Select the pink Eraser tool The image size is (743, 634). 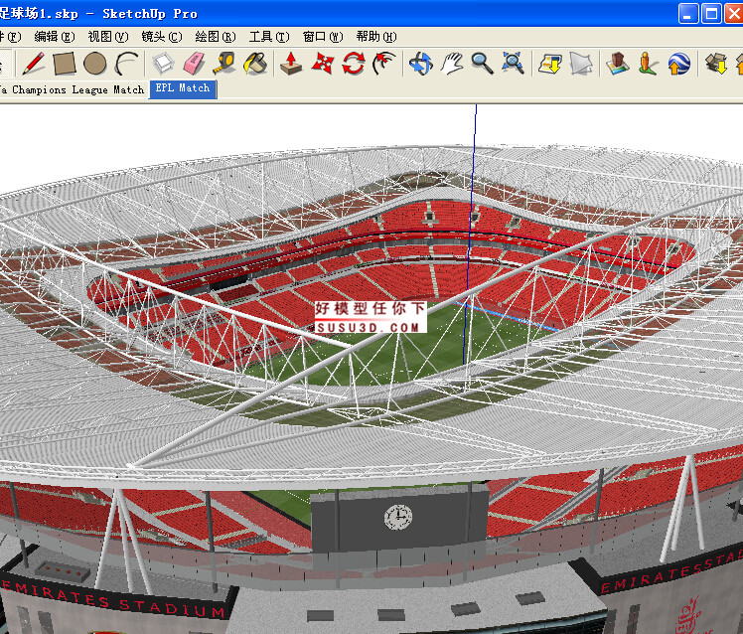point(194,63)
